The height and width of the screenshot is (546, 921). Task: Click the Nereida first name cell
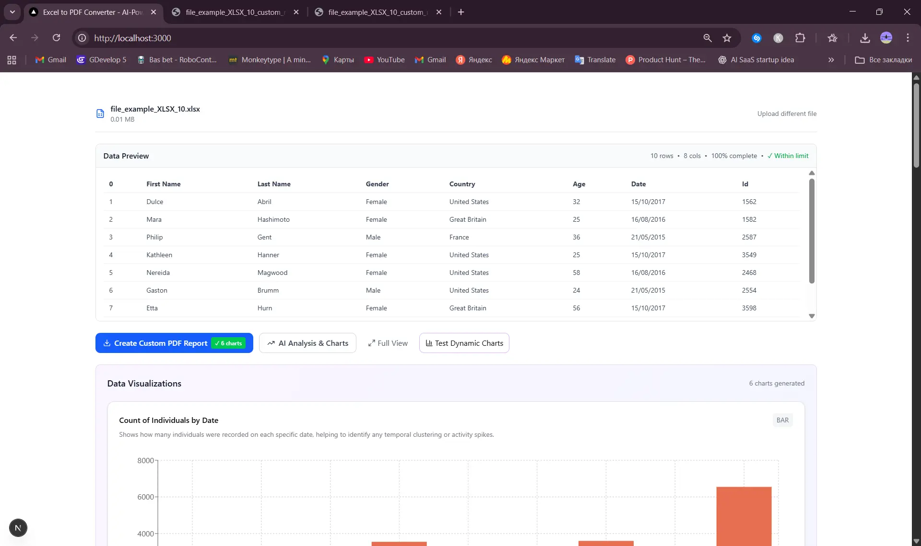click(x=158, y=273)
